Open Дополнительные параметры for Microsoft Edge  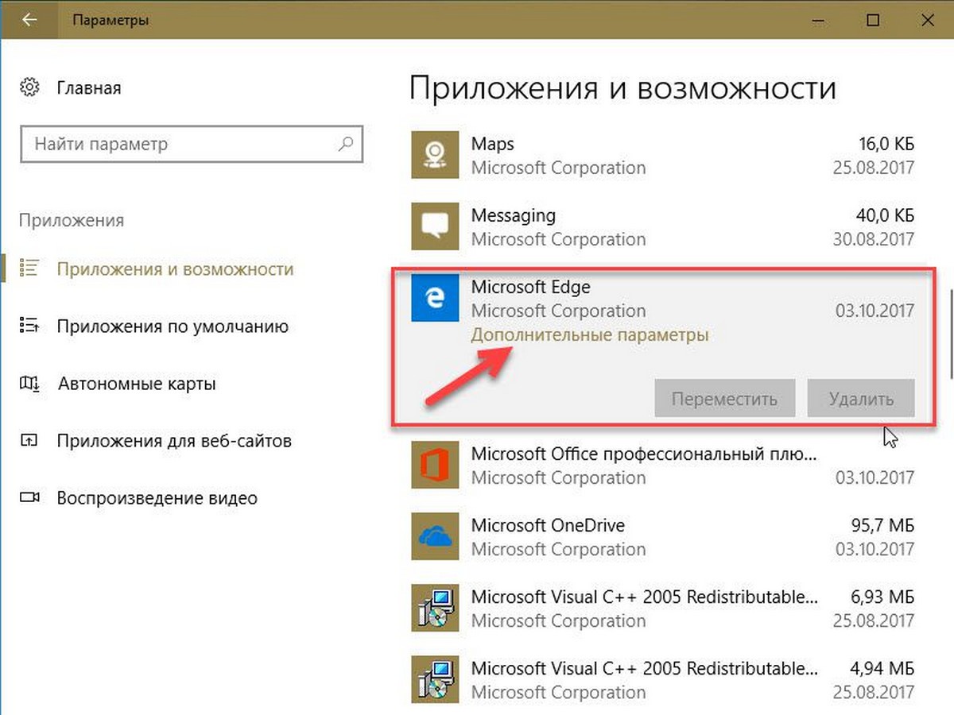(590, 334)
